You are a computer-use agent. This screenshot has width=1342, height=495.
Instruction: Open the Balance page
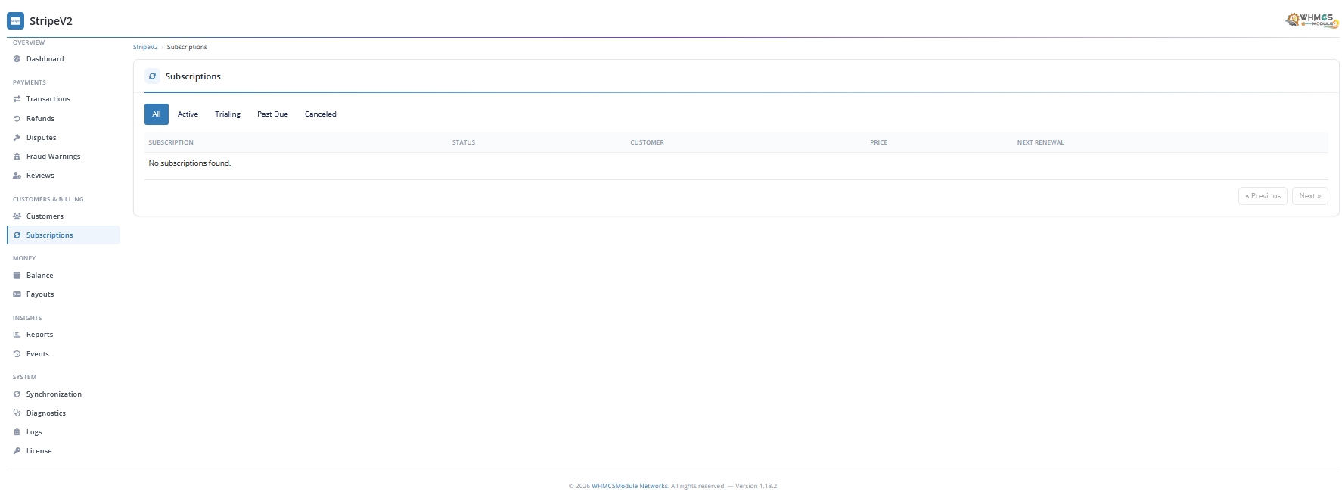(x=64, y=276)
